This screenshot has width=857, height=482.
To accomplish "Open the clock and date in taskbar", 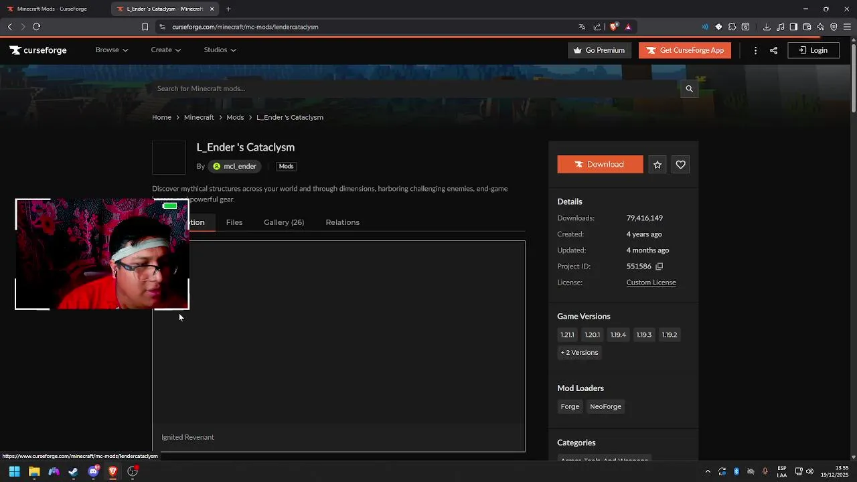I will coord(835,471).
